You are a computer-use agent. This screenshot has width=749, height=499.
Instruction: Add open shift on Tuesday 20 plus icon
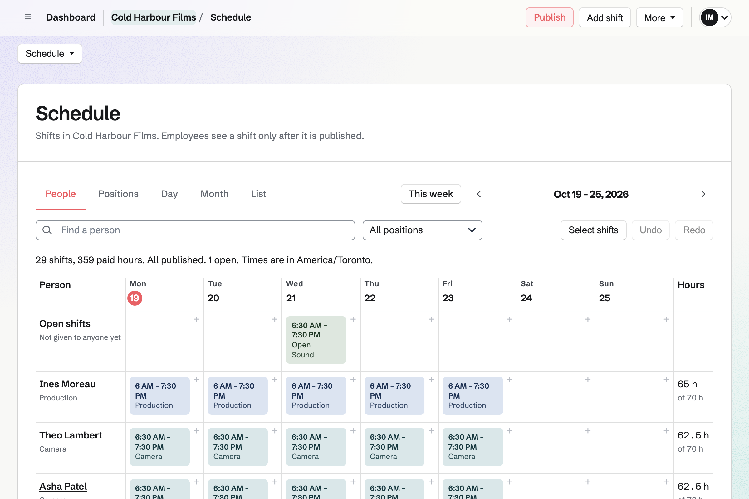click(x=275, y=319)
